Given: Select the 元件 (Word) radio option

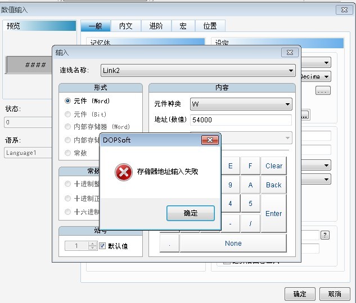Looking at the screenshot, I should tap(68, 101).
